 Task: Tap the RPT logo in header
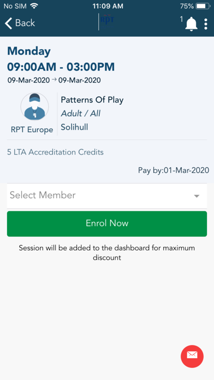pyautogui.click(x=107, y=22)
